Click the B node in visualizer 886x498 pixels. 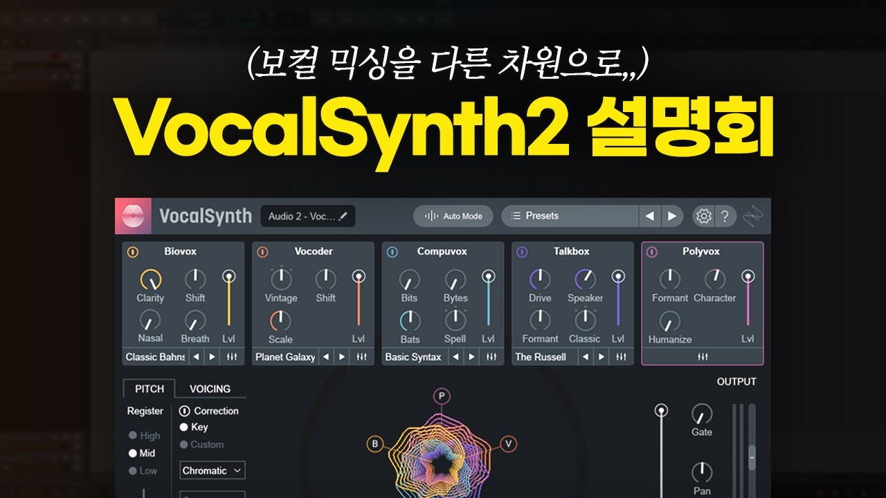coord(375,444)
